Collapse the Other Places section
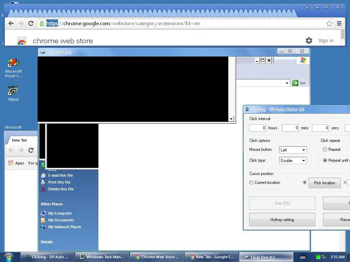This screenshot has width=350, height=262. point(52,204)
